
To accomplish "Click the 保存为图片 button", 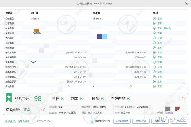I will pyautogui.click(x=141, y=121).
